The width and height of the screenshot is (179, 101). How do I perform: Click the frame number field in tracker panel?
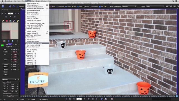10,14
